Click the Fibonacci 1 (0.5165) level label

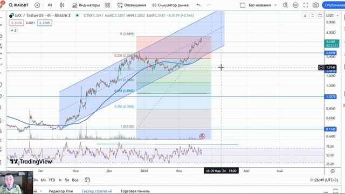[x=127, y=127]
